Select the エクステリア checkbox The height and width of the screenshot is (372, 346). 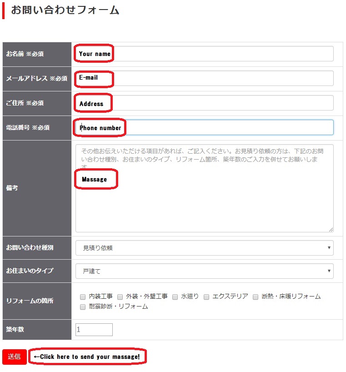point(206,297)
